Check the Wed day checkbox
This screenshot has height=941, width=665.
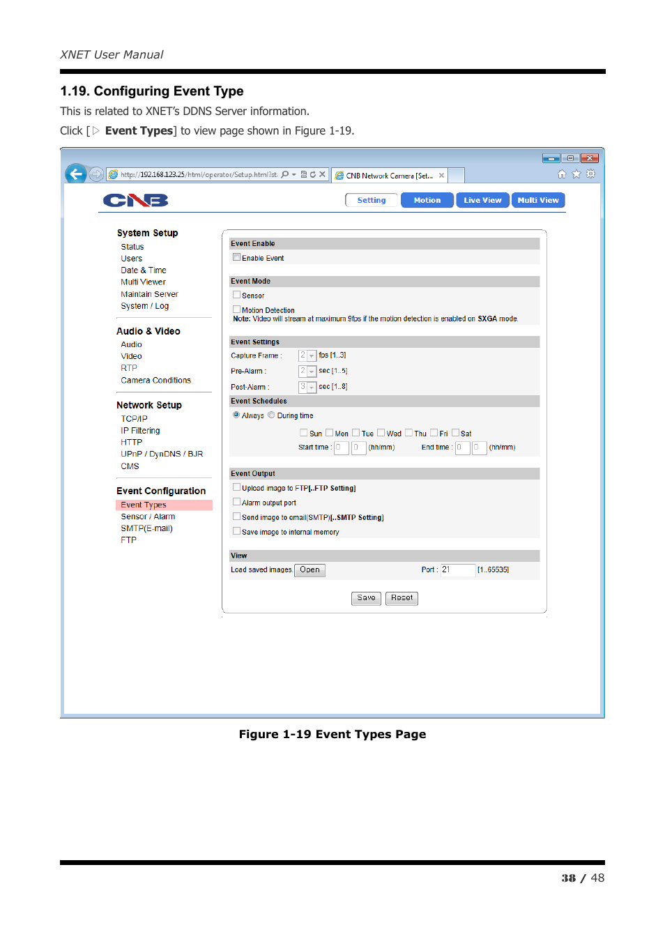381,433
